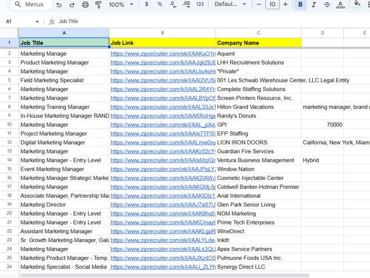This screenshot has height=278, width=370.
Task: Toggle italic formatting
Action: click(314, 4)
